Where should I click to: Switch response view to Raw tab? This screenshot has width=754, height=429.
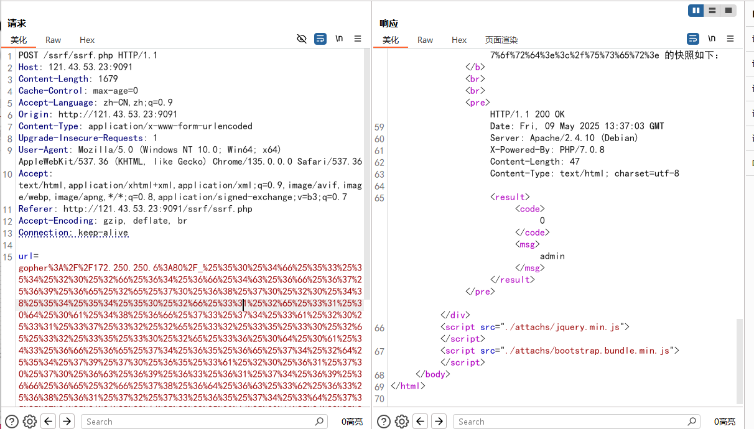coord(426,40)
